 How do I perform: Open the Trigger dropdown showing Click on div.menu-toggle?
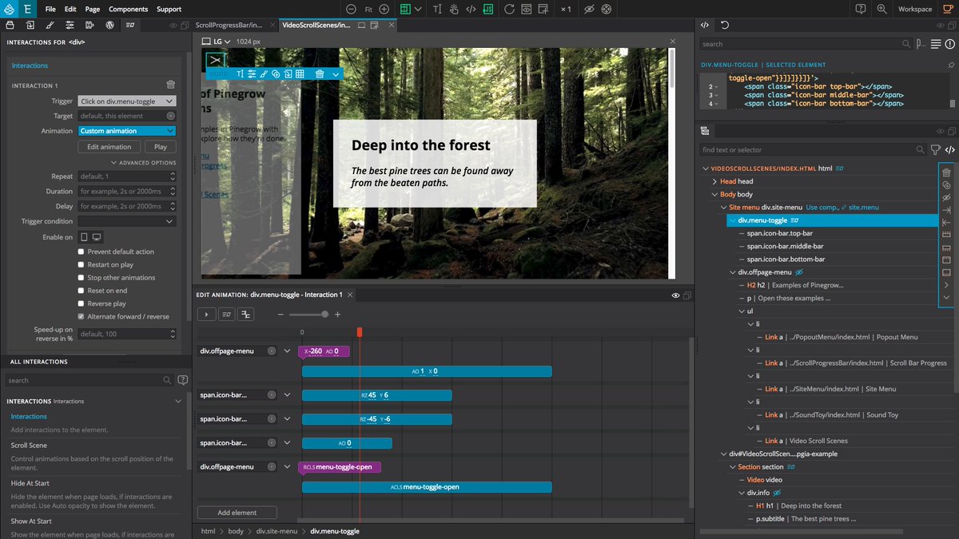pos(127,101)
